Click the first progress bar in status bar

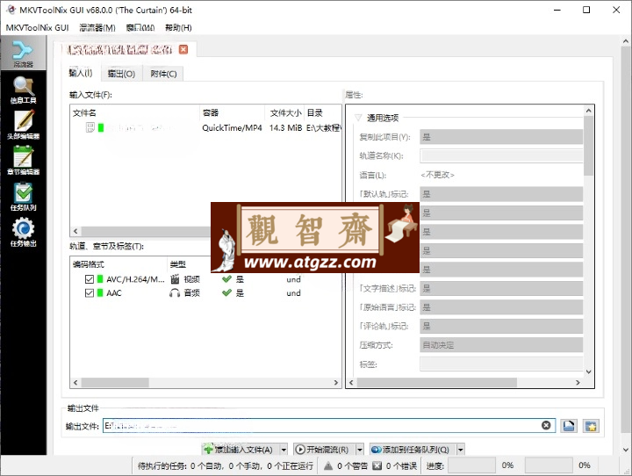(471, 465)
